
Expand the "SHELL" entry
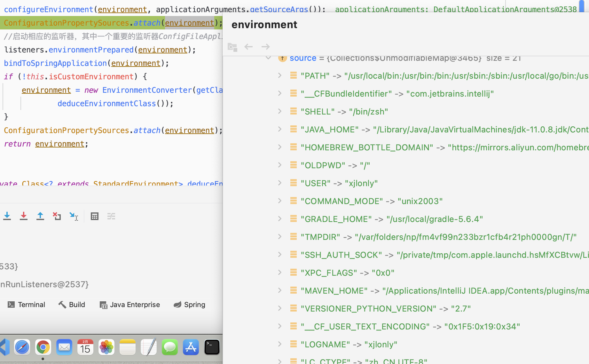tap(280, 111)
